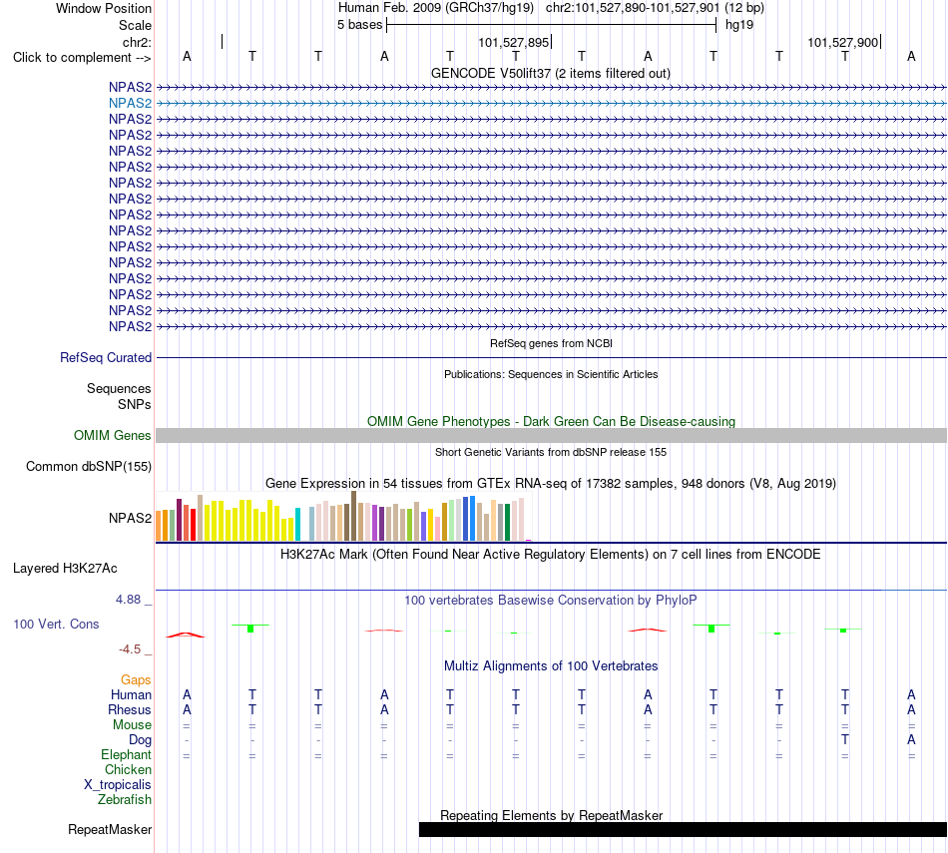
Task: Select the Rhesus alignment row label
Action: [x=130, y=709]
